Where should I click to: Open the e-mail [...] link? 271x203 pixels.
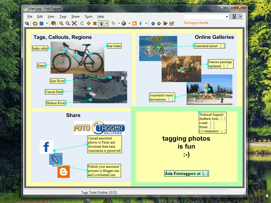pos(212,123)
